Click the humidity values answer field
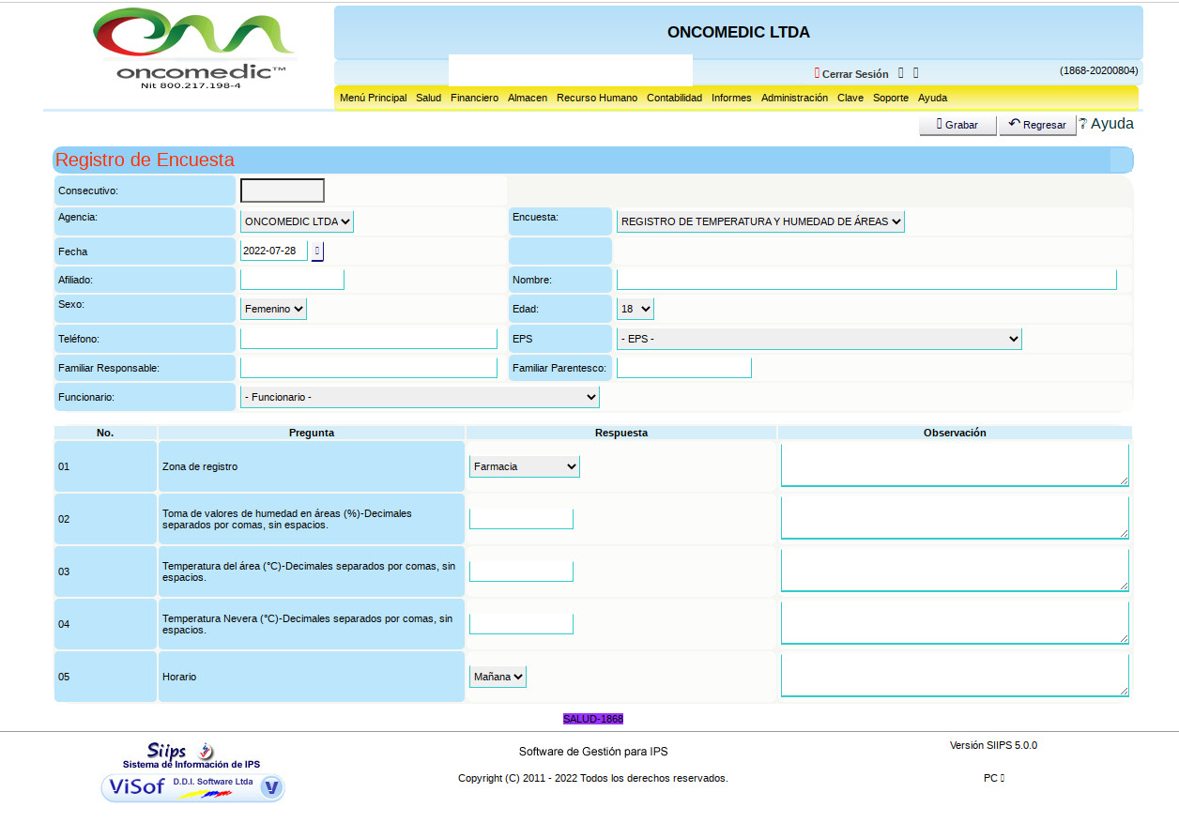Screen dimensions: 1179x838 click(521, 519)
